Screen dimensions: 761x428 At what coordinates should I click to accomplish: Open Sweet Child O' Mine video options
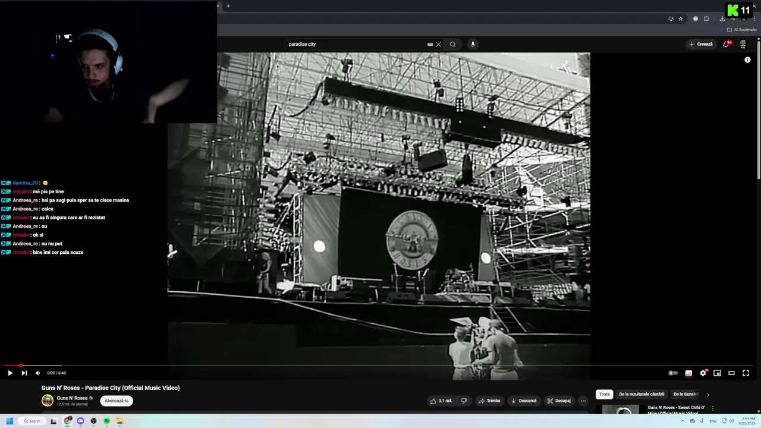712,408
